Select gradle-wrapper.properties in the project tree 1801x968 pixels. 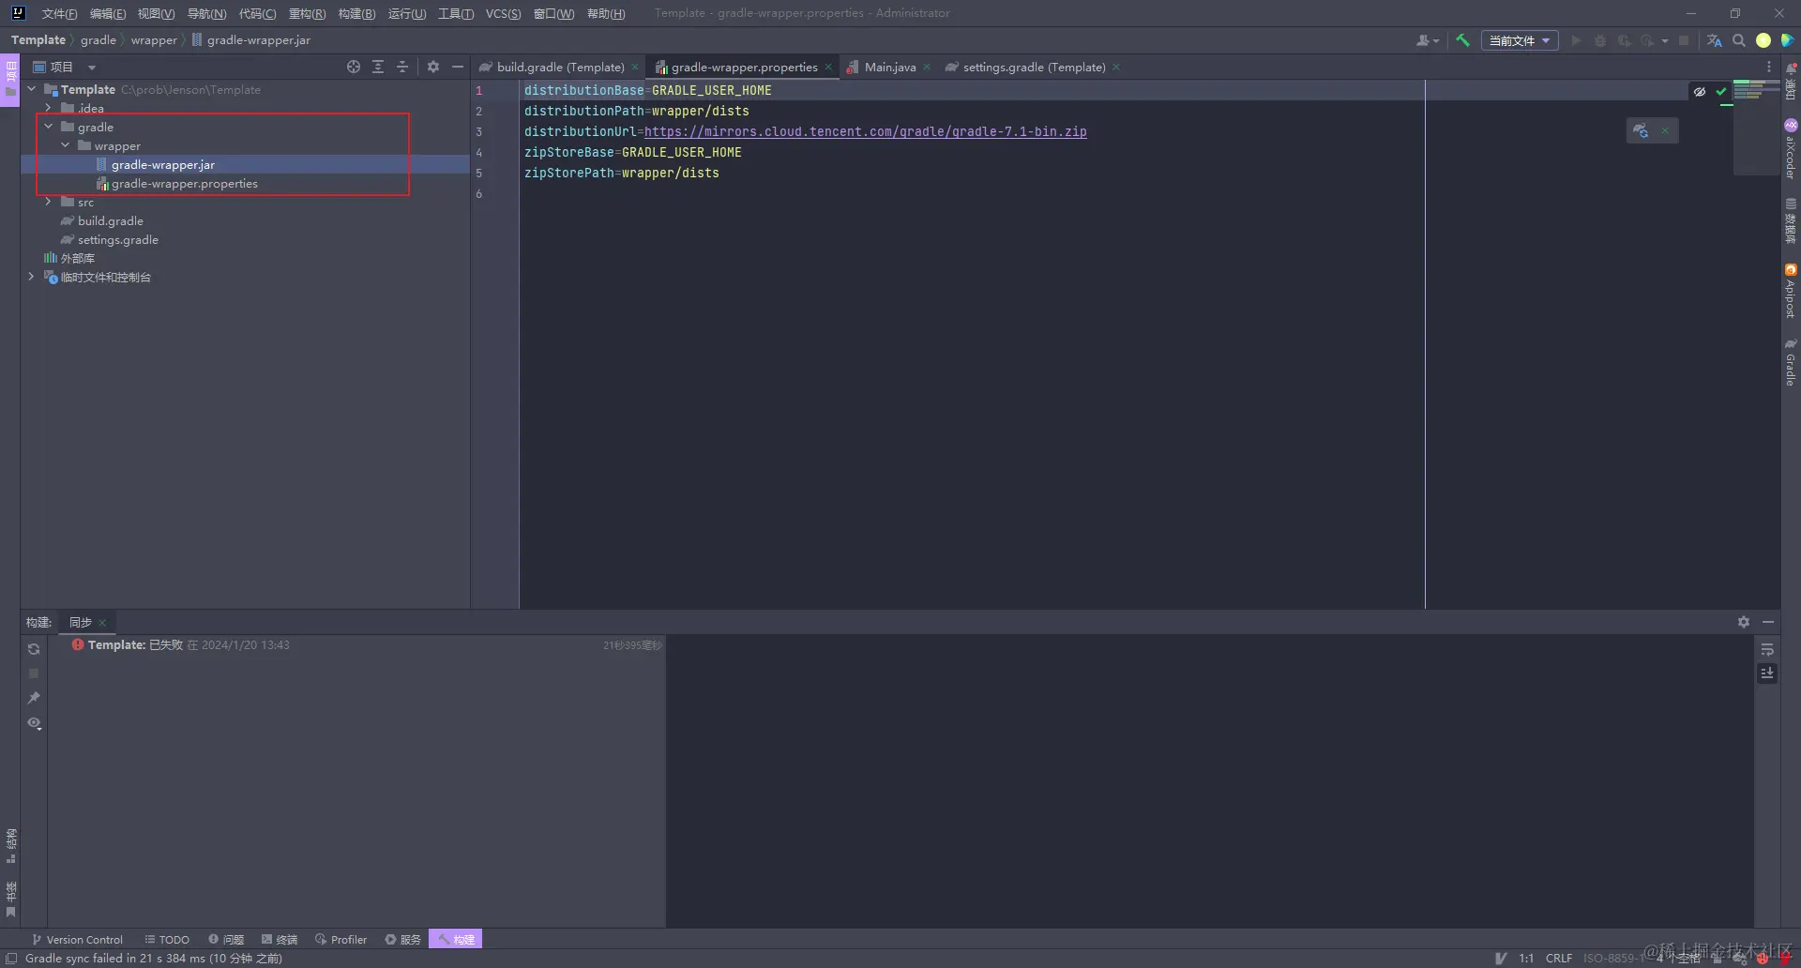point(185,183)
